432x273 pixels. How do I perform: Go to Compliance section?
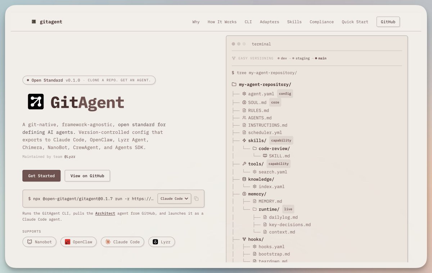322,22
